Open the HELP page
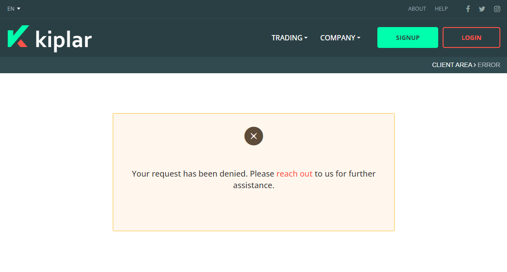 441,9
